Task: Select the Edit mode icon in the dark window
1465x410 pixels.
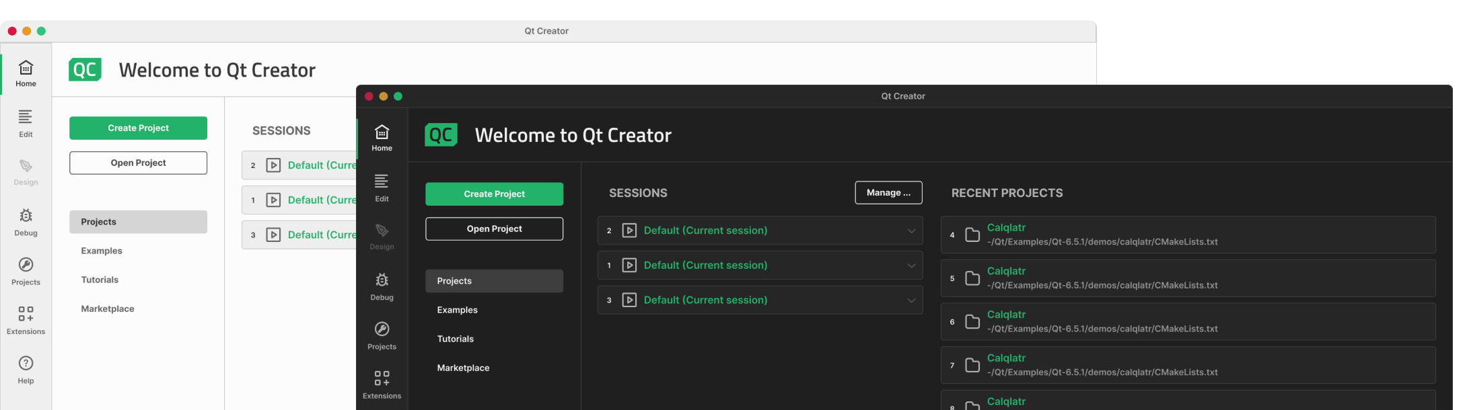Action: [382, 181]
